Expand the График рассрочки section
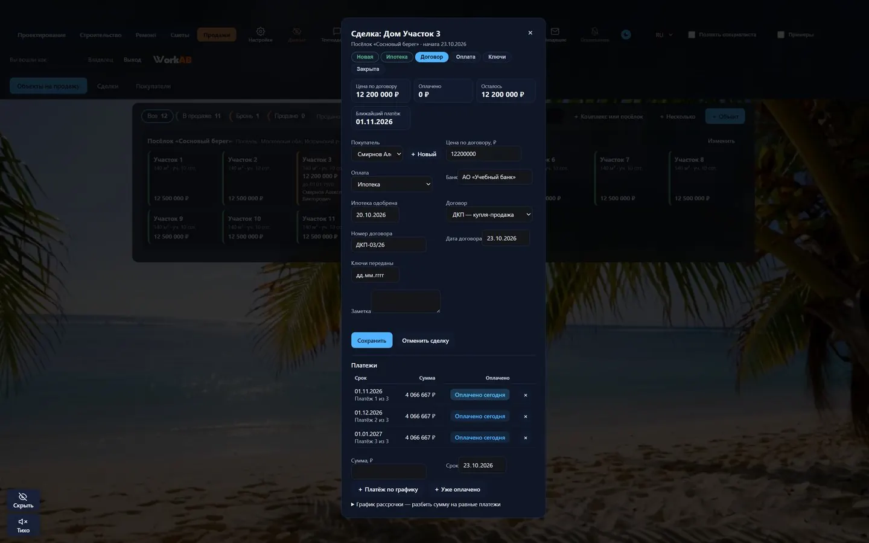This screenshot has width=869, height=543. pyautogui.click(x=426, y=504)
